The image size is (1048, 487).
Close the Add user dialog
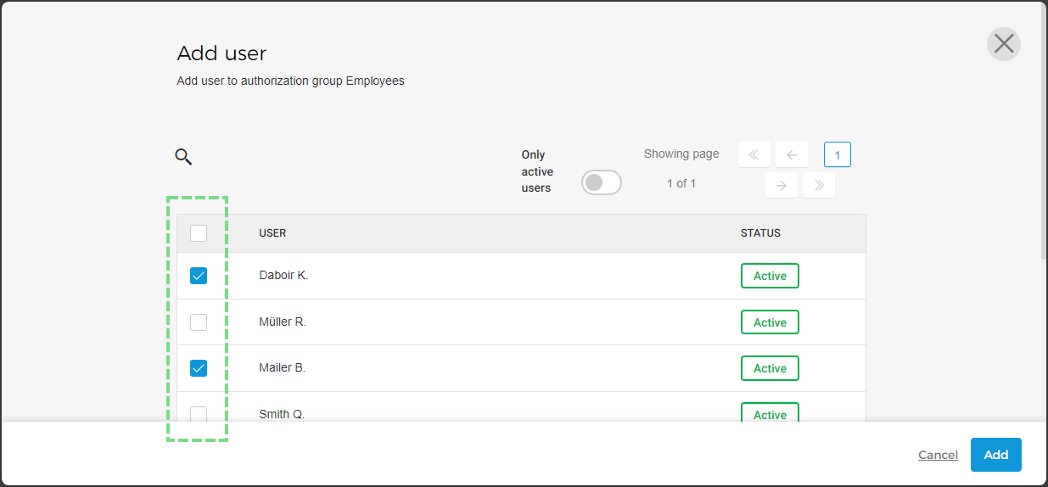pos(1004,43)
